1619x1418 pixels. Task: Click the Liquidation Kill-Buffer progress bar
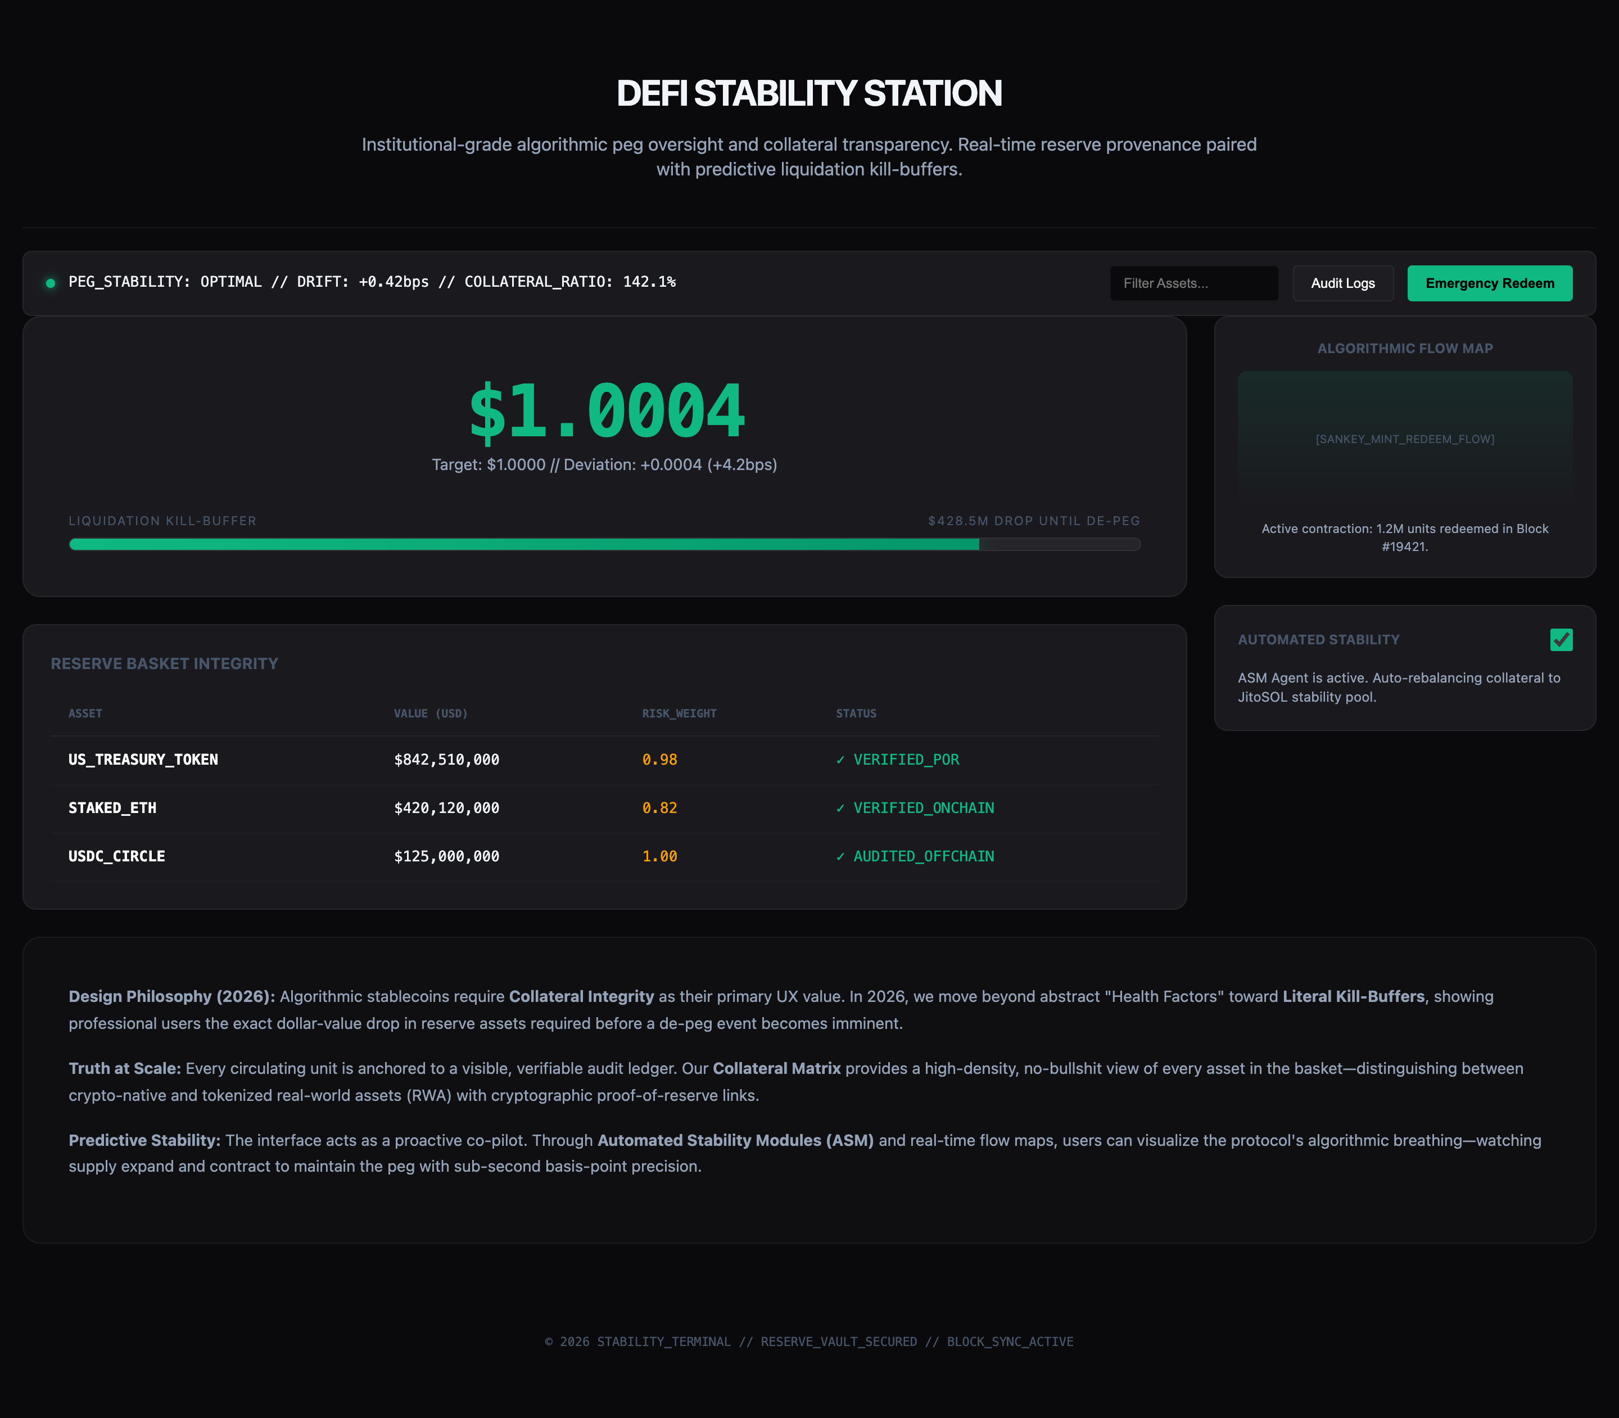coord(604,544)
